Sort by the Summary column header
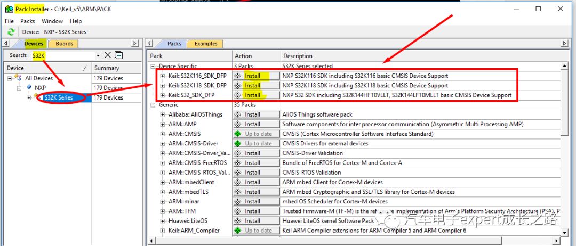576x246 pixels. point(116,68)
